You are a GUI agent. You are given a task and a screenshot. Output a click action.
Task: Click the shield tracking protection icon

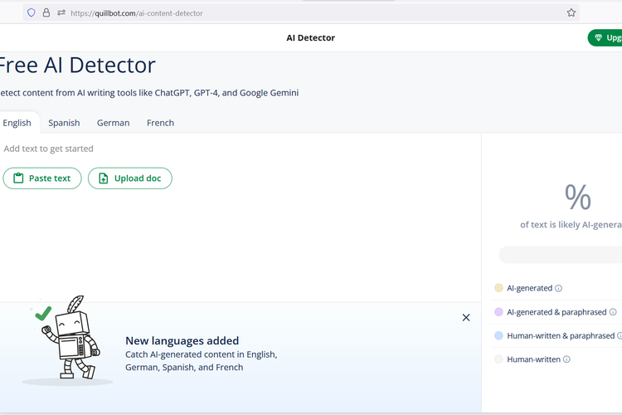32,13
